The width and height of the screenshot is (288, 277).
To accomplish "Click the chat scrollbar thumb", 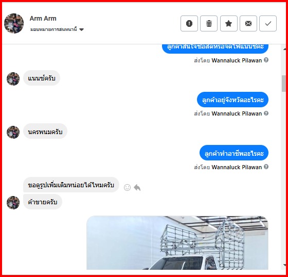I will pos(284,83).
